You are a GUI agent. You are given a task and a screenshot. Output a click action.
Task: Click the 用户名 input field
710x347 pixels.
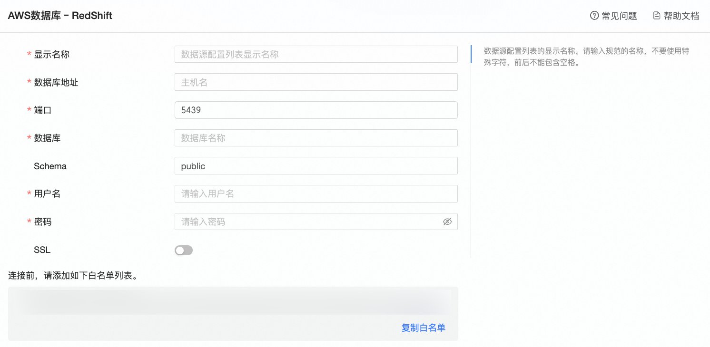point(316,194)
